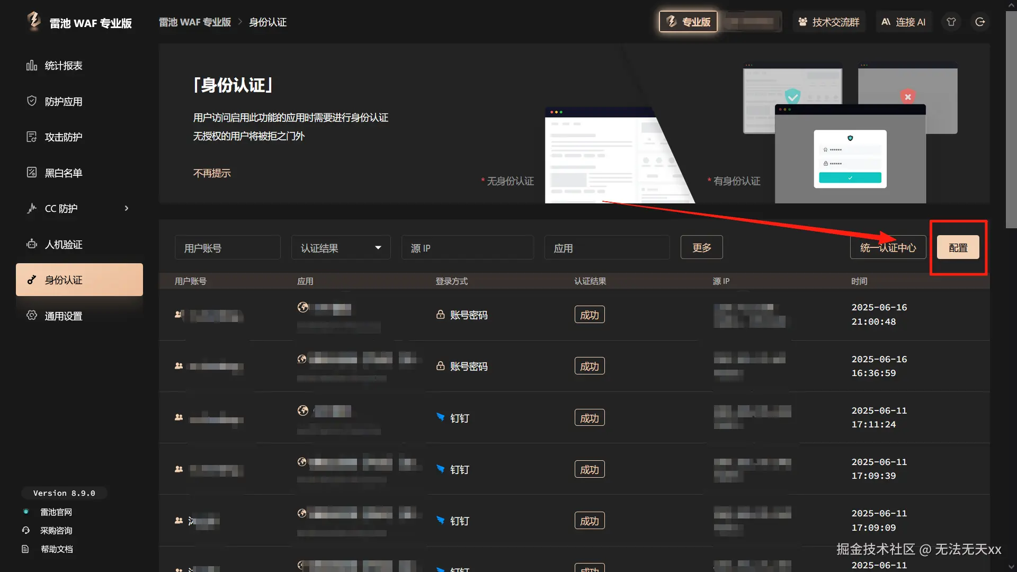Dismiss banner via 不再提示 link
This screenshot has width=1017, height=572.
[212, 173]
